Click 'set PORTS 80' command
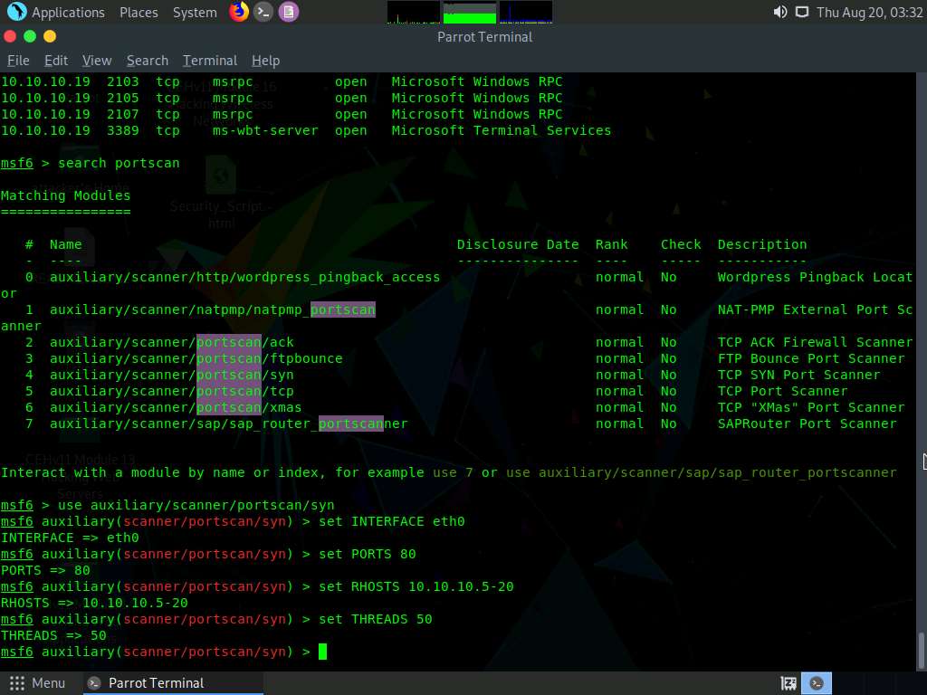Viewport: 927px width, 695px height. click(368, 555)
